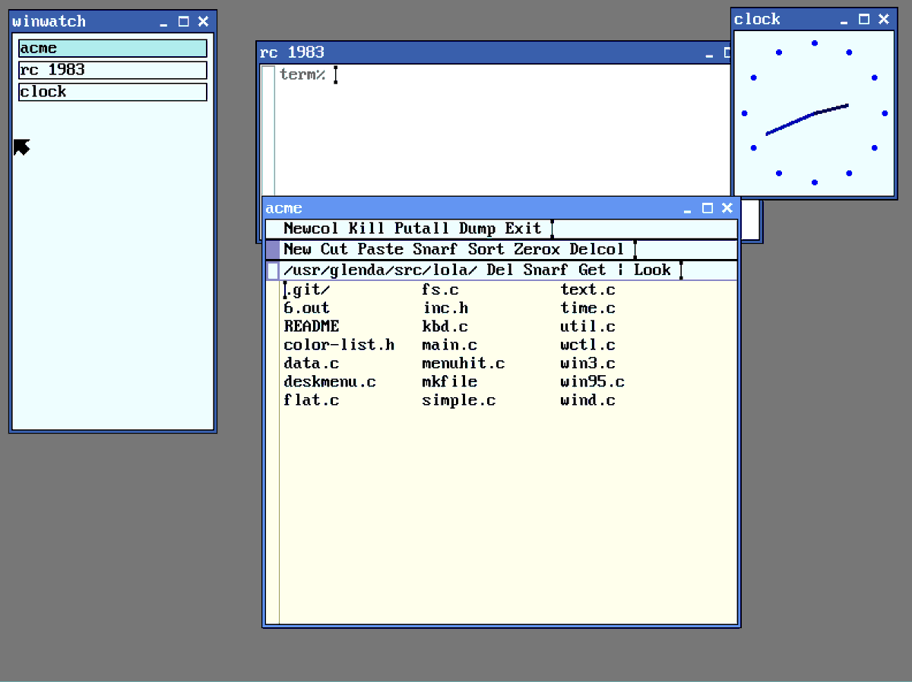This screenshot has height=682, width=912.
Task: Open data.c in acme listing
Action: 312,363
